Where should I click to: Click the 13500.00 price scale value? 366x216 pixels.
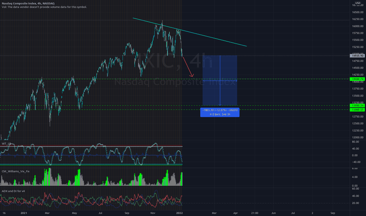click(358, 96)
